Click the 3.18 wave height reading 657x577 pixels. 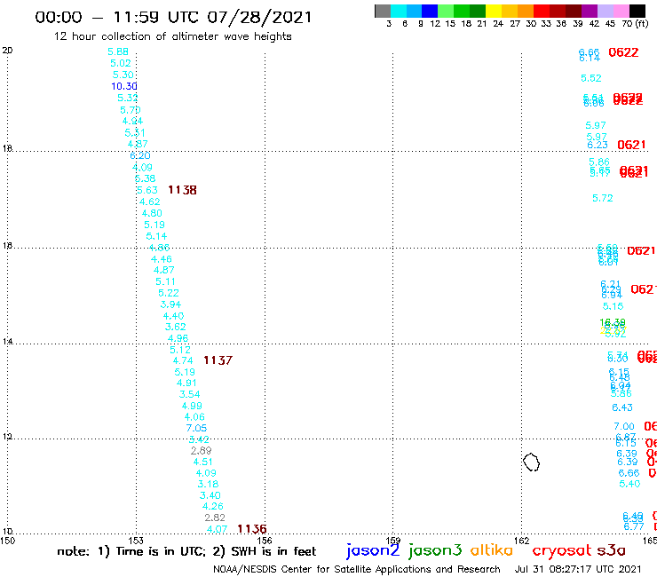point(209,485)
